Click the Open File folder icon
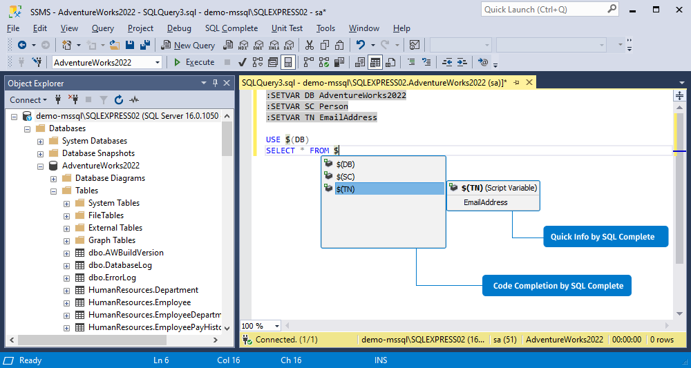Image resolution: width=691 pixels, height=368 pixels. click(x=115, y=45)
